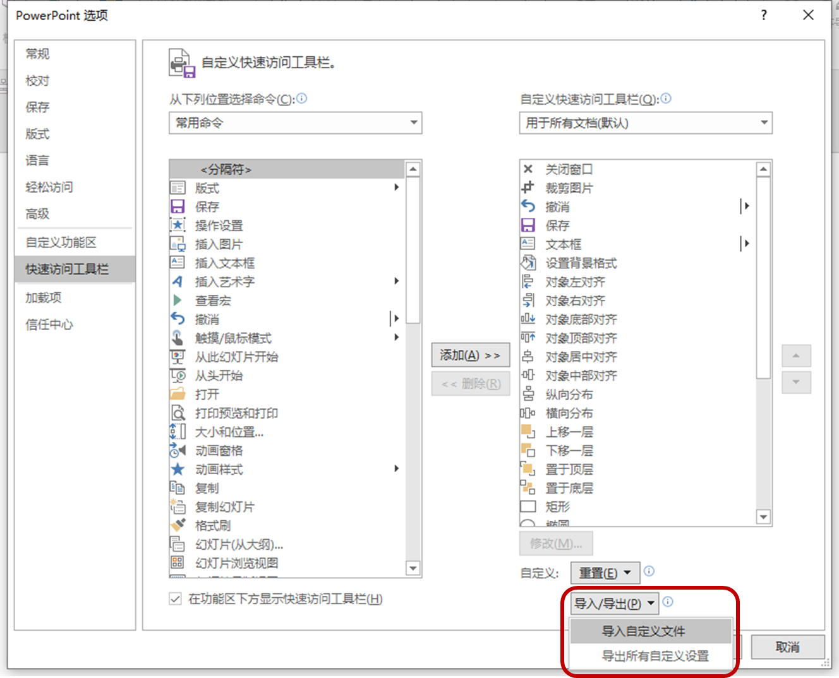Click the 打印预览和打印 icon
This screenshot has height=678, width=839.
(x=178, y=413)
